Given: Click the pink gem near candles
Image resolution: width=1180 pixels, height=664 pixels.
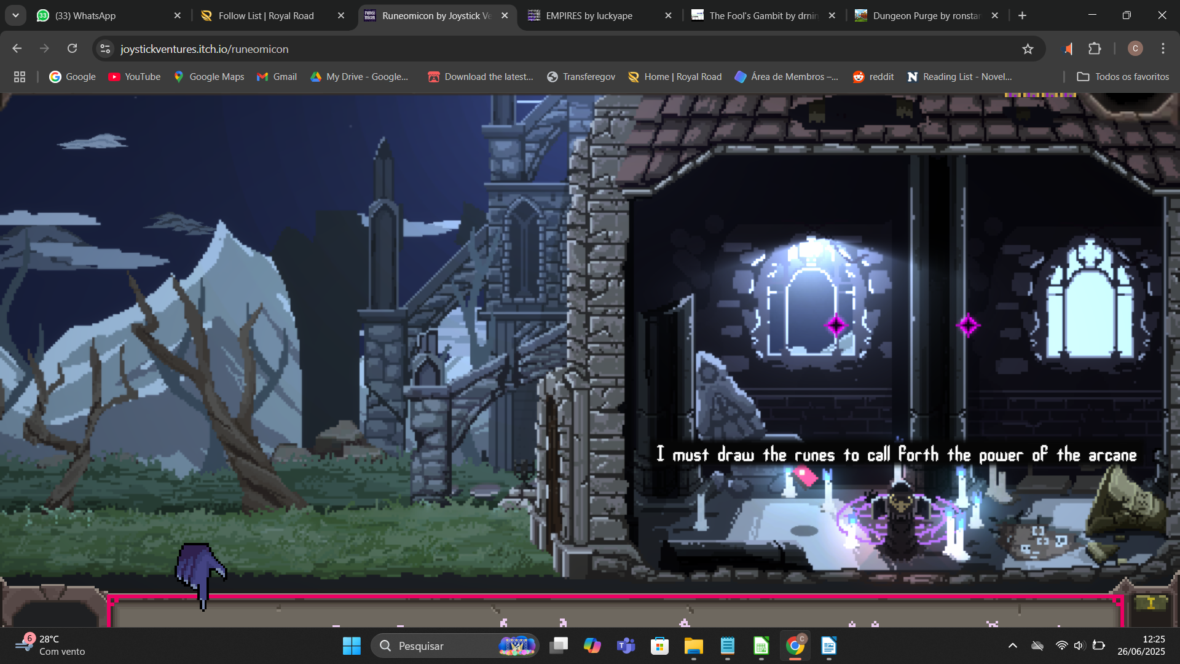Looking at the screenshot, I should click(x=805, y=475).
